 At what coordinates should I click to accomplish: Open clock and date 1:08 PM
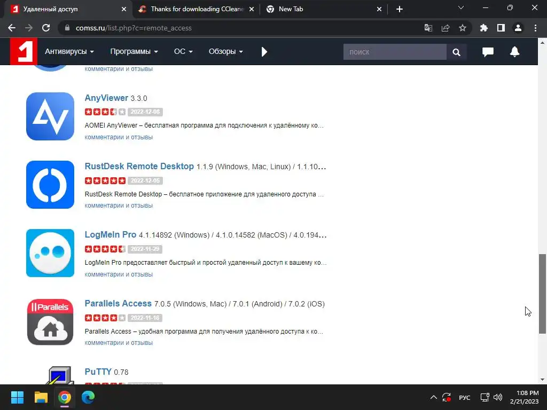pos(525,397)
